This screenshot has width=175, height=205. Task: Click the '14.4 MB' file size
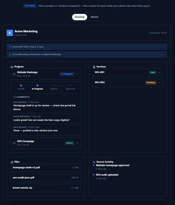tap(75, 188)
